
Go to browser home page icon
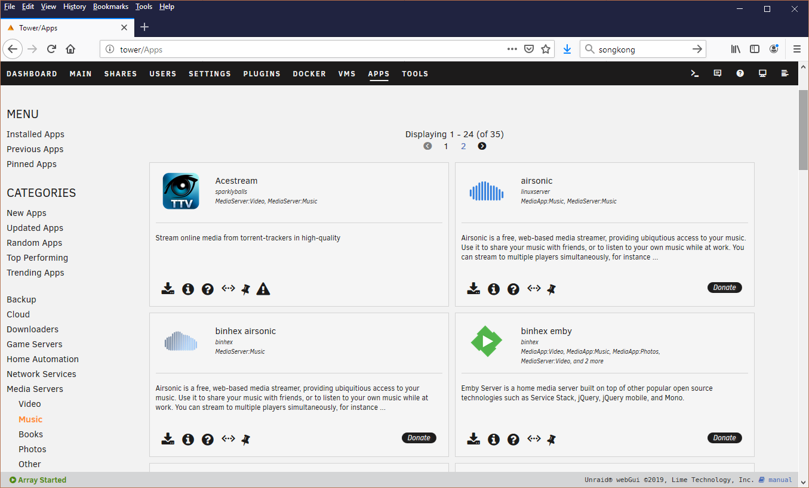tap(70, 50)
